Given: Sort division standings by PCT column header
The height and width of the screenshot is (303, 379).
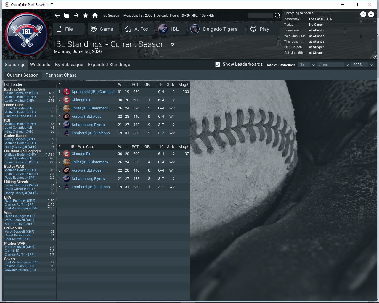Looking at the screenshot, I should click(x=135, y=85).
